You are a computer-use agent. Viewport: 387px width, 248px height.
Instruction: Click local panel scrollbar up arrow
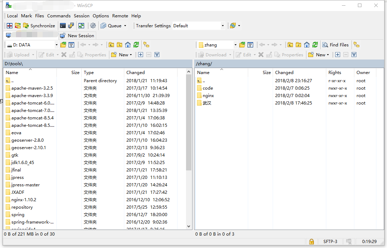coord(189,72)
